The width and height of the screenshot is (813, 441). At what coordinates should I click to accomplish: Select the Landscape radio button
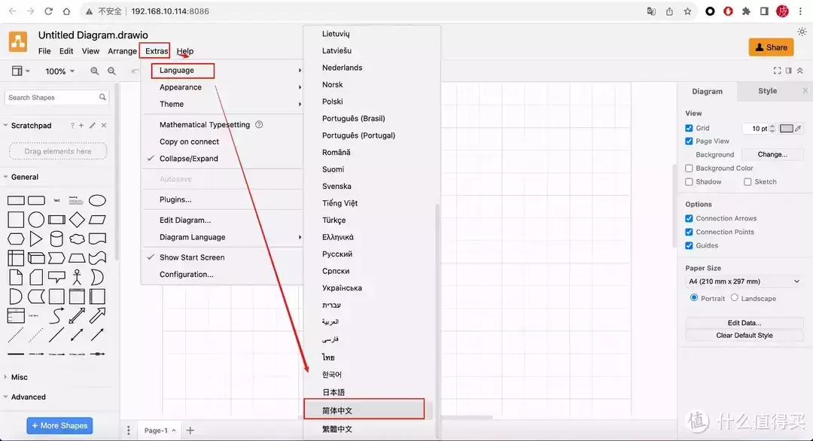(x=735, y=297)
